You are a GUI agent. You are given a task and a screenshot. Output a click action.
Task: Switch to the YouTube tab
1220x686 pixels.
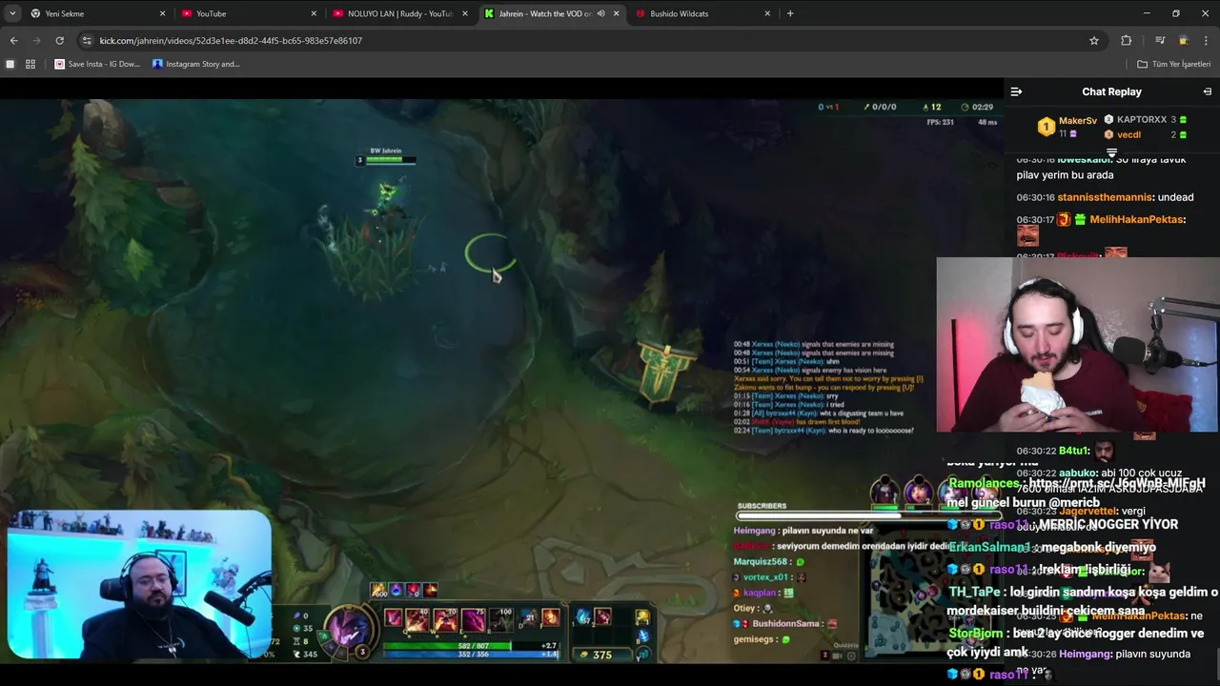[248, 13]
